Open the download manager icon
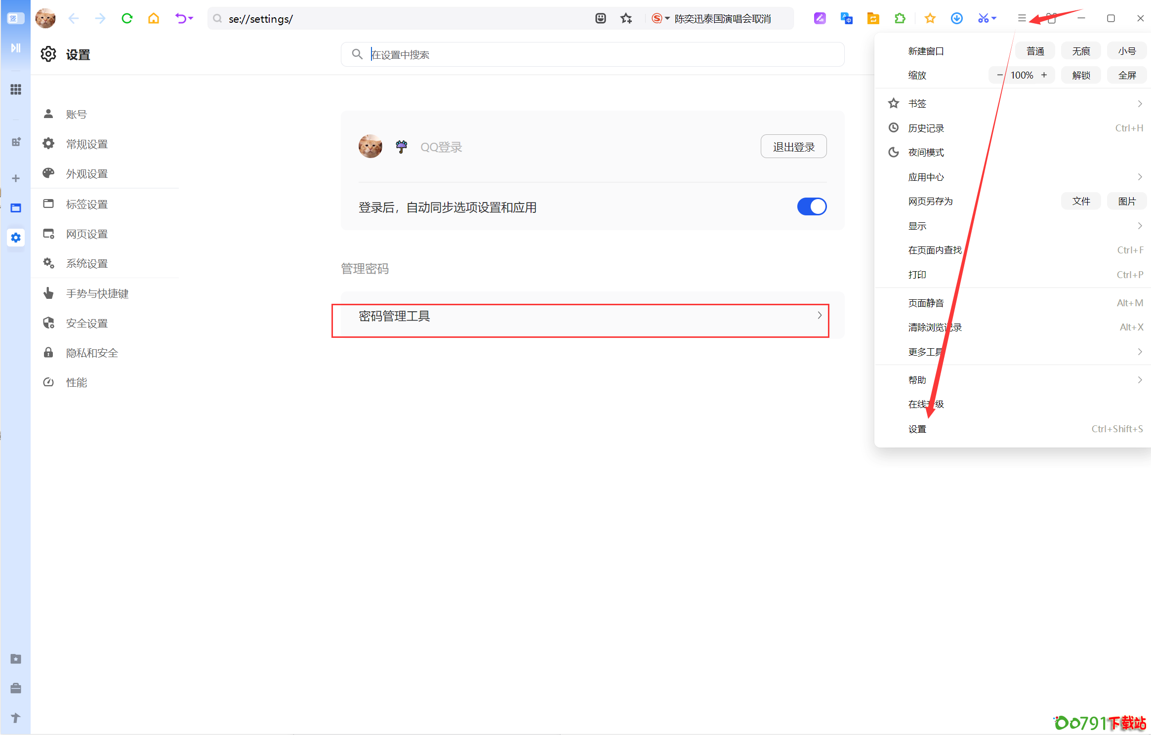Screen dimensions: 1151x735 point(956,19)
